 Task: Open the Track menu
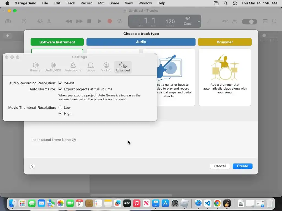tap(70, 3)
